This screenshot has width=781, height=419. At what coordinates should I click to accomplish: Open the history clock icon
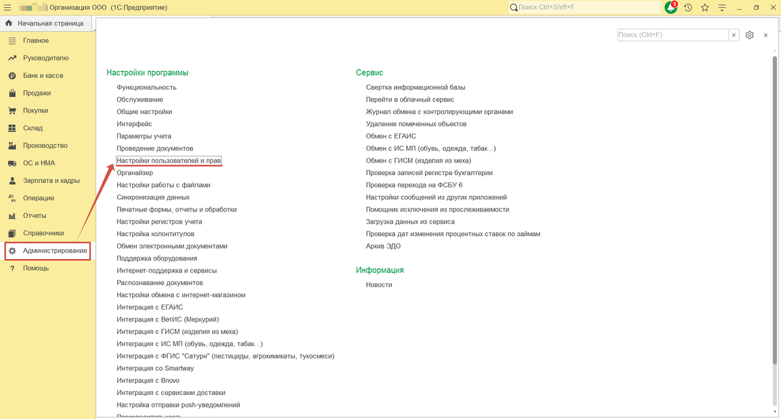[688, 7]
